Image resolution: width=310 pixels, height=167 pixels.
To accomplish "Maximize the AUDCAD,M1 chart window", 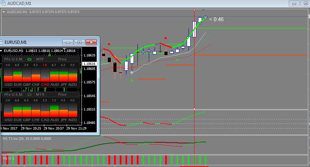I will pos(305,4).
